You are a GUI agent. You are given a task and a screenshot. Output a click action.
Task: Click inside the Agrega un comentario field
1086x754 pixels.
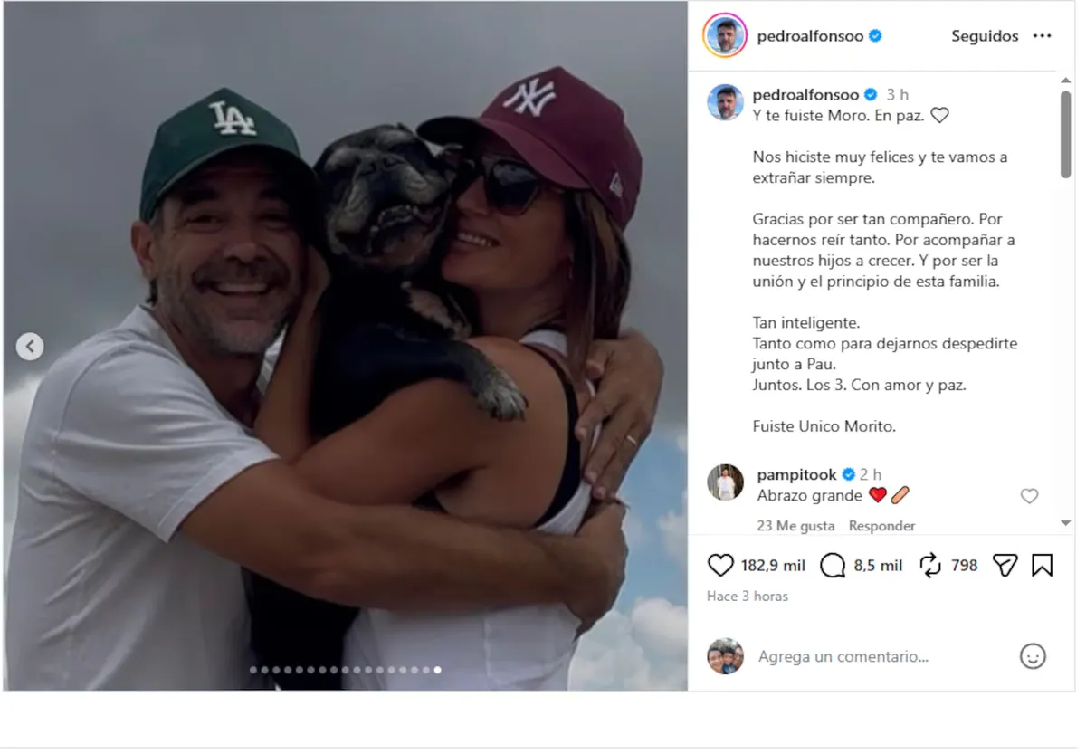point(842,655)
